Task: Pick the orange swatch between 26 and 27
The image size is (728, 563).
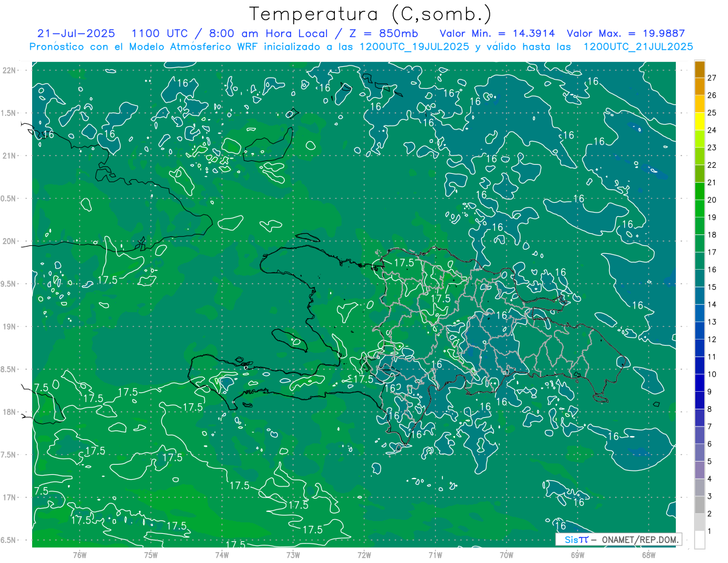Action: pyautogui.click(x=699, y=86)
